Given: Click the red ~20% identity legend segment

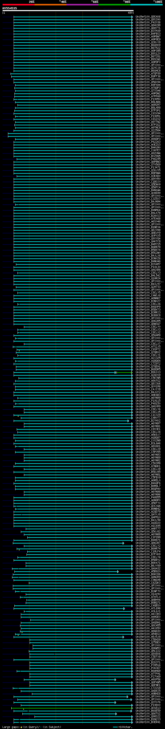Looking at the screenshot, I should [x=18, y=5].
